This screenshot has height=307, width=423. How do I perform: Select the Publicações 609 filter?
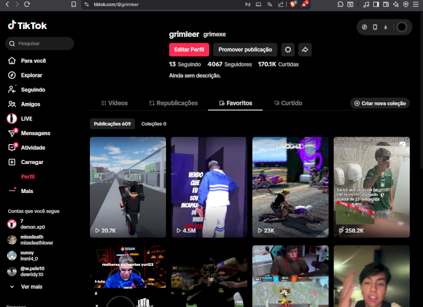[x=112, y=124]
